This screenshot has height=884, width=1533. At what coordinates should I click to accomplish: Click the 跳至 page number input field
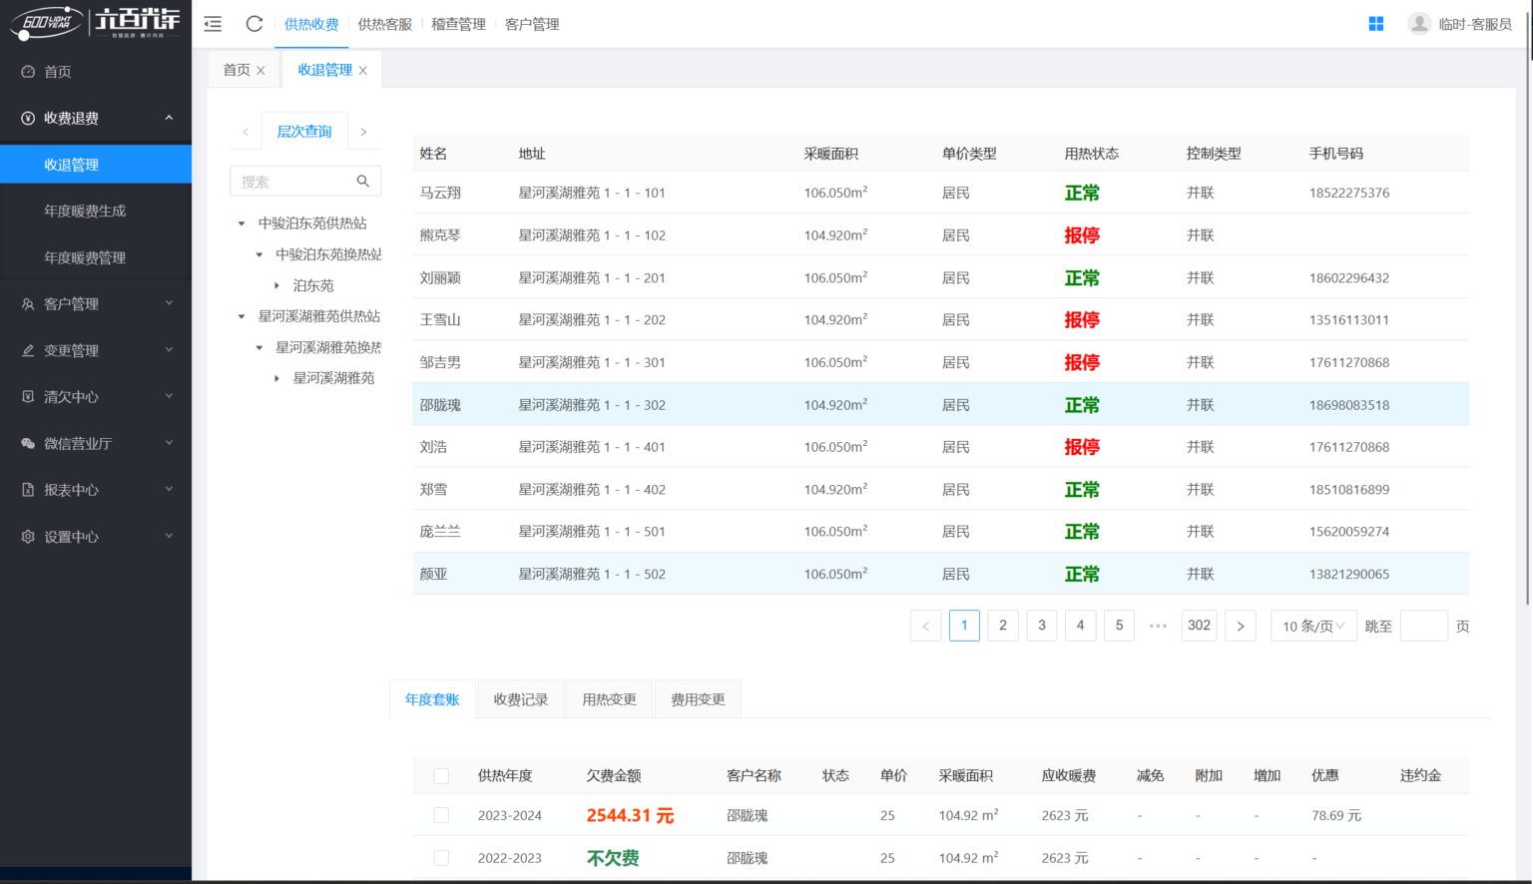click(x=1423, y=627)
